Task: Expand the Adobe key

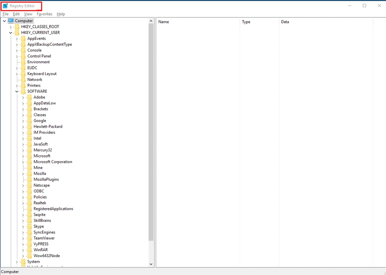Action: pyautogui.click(x=23, y=98)
